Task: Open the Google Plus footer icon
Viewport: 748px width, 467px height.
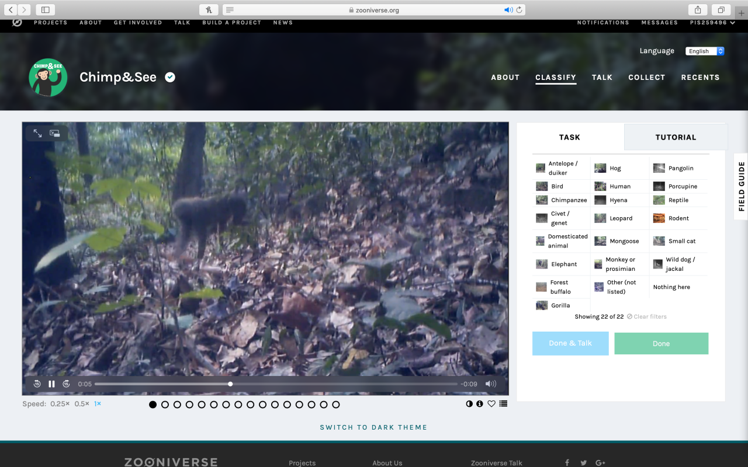Action: click(x=600, y=463)
